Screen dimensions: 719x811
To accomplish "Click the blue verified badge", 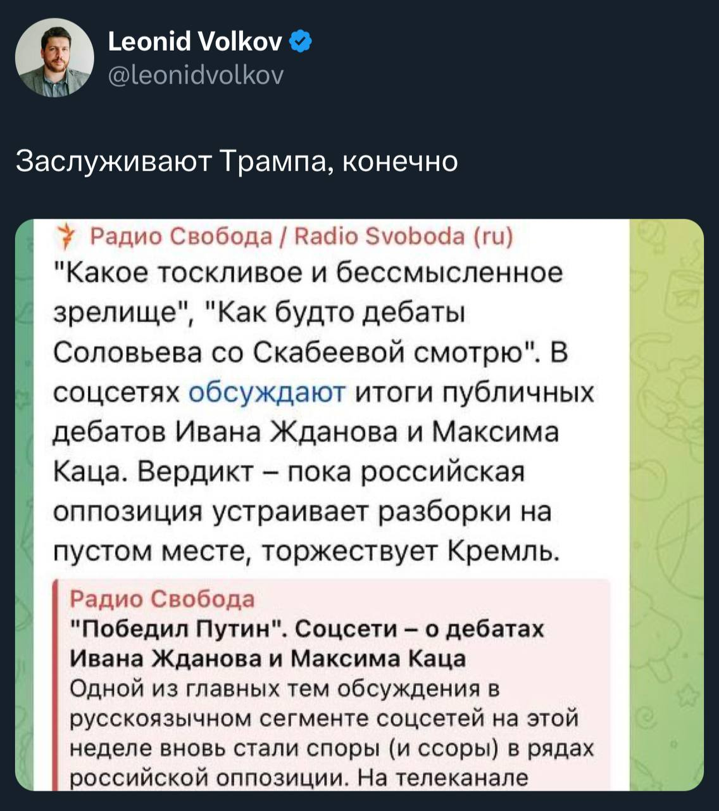I will (x=301, y=42).
